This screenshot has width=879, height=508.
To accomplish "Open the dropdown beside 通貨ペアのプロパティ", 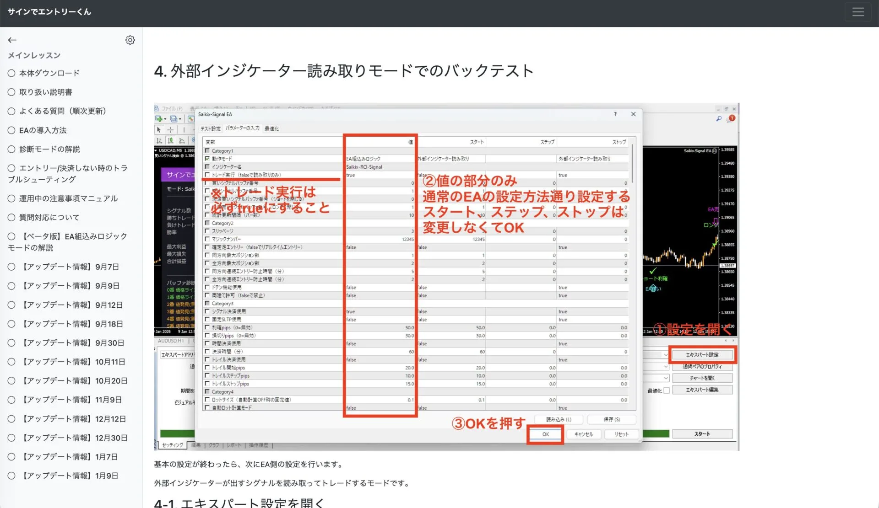I will click(666, 367).
